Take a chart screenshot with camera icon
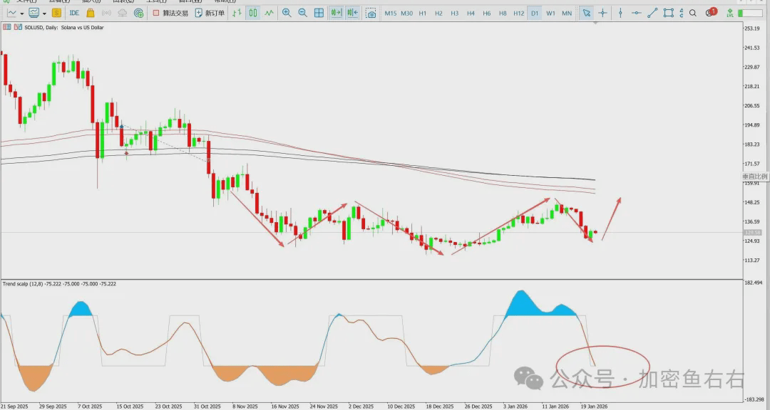 tap(371, 13)
